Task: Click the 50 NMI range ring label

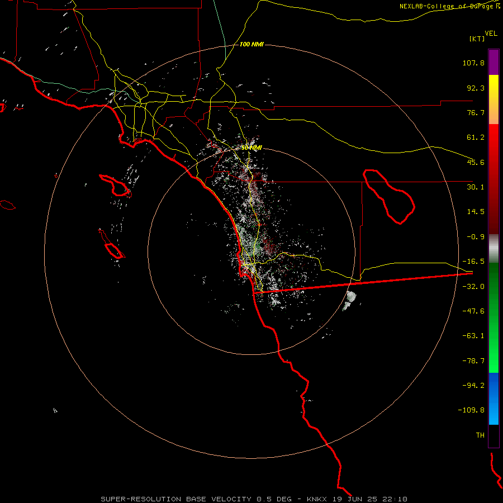Action: (x=251, y=148)
